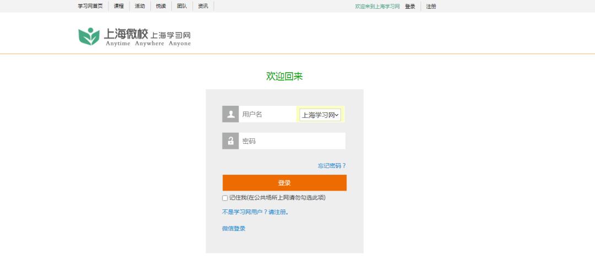The image size is (595, 264).
Task: Click the 登录 link in the top bar
Action: point(410,7)
